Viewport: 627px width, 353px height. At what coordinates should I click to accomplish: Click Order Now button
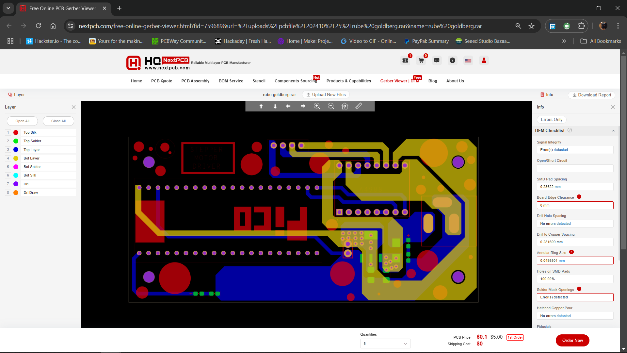(572, 340)
